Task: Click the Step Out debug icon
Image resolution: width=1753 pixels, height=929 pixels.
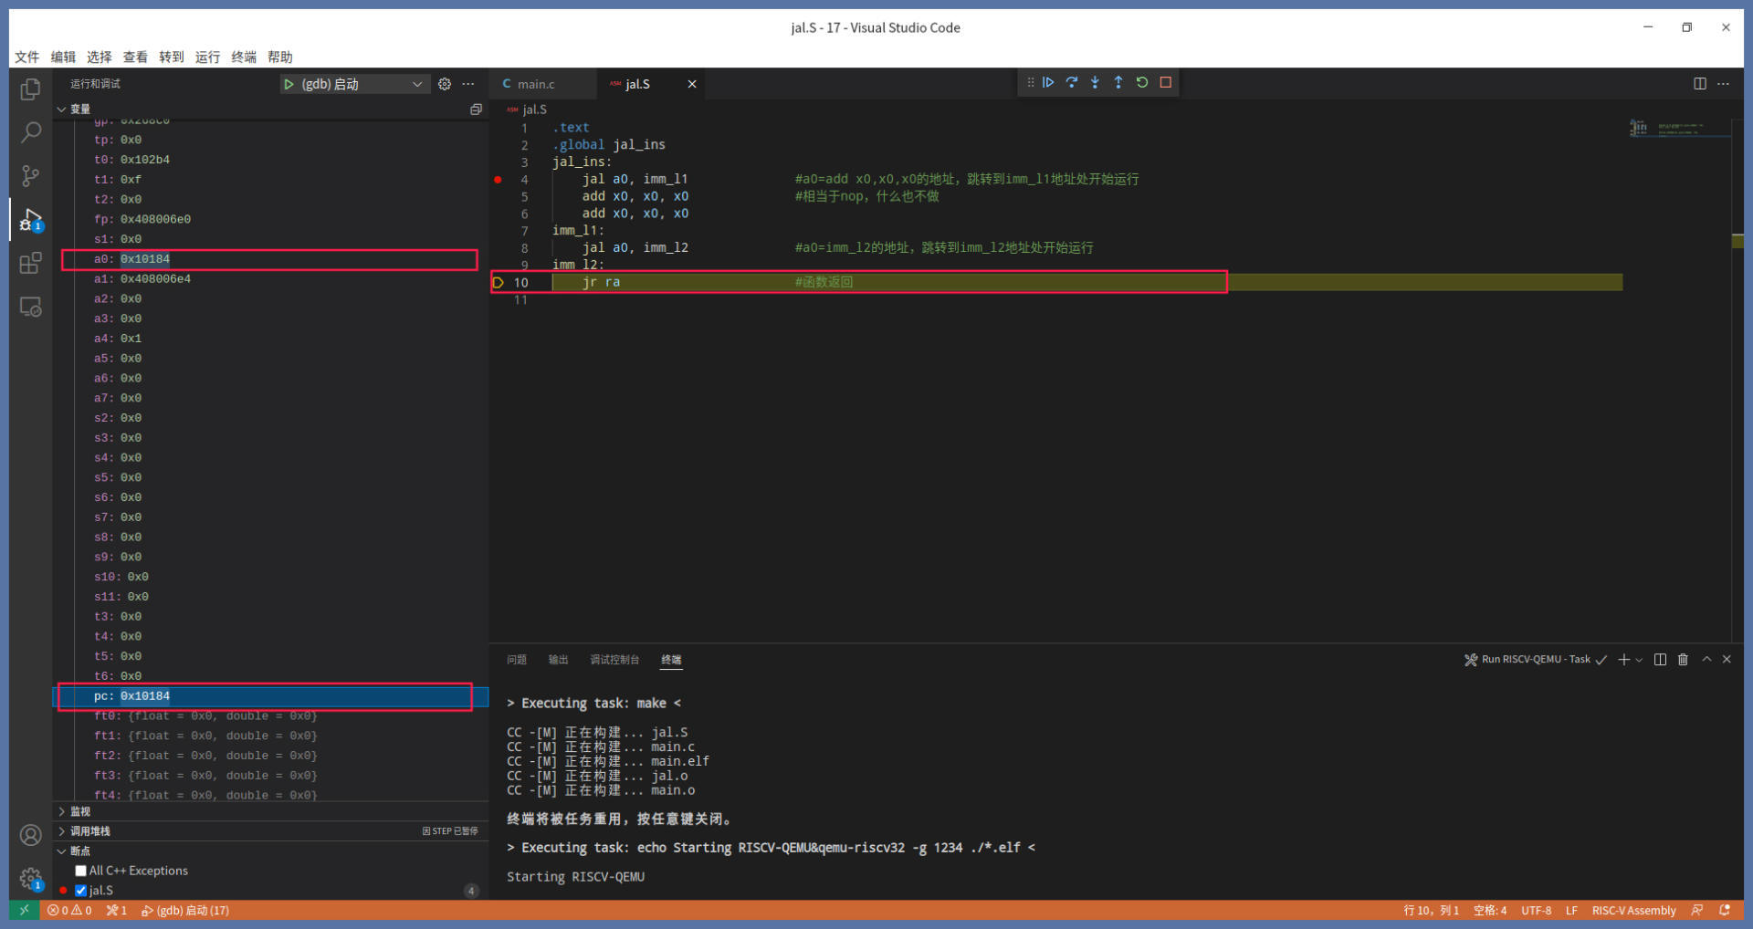Action: pyautogui.click(x=1118, y=82)
